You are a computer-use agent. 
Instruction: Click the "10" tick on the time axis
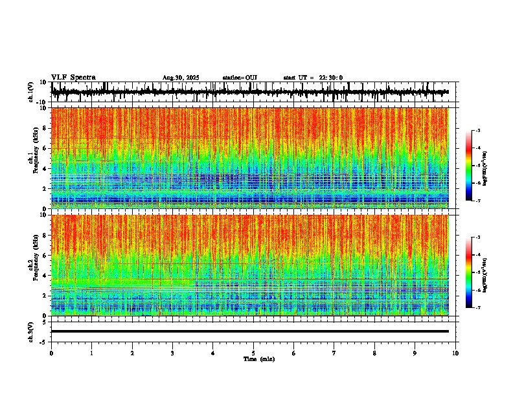[455, 353]
